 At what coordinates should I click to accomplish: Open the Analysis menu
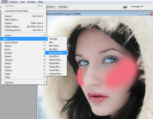coord(14,2)
